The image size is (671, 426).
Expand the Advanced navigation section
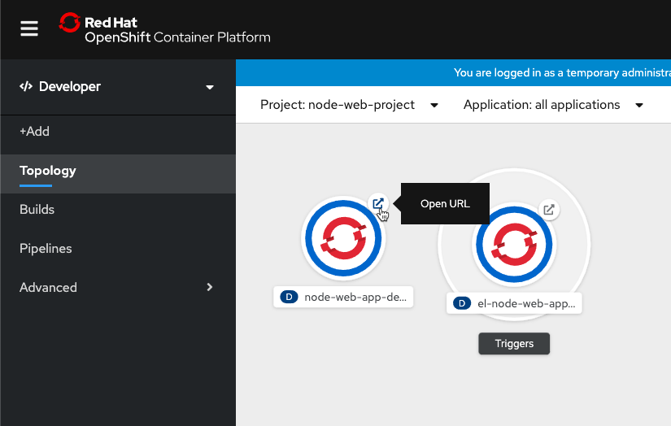118,288
